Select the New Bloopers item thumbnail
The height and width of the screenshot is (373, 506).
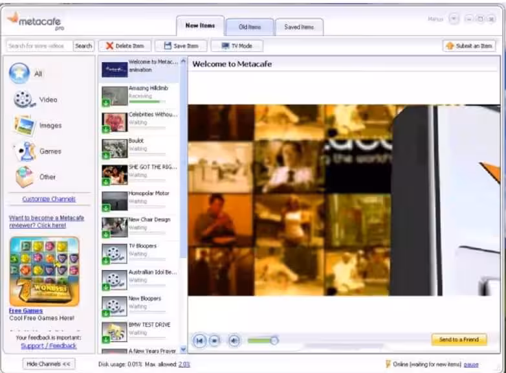point(115,307)
